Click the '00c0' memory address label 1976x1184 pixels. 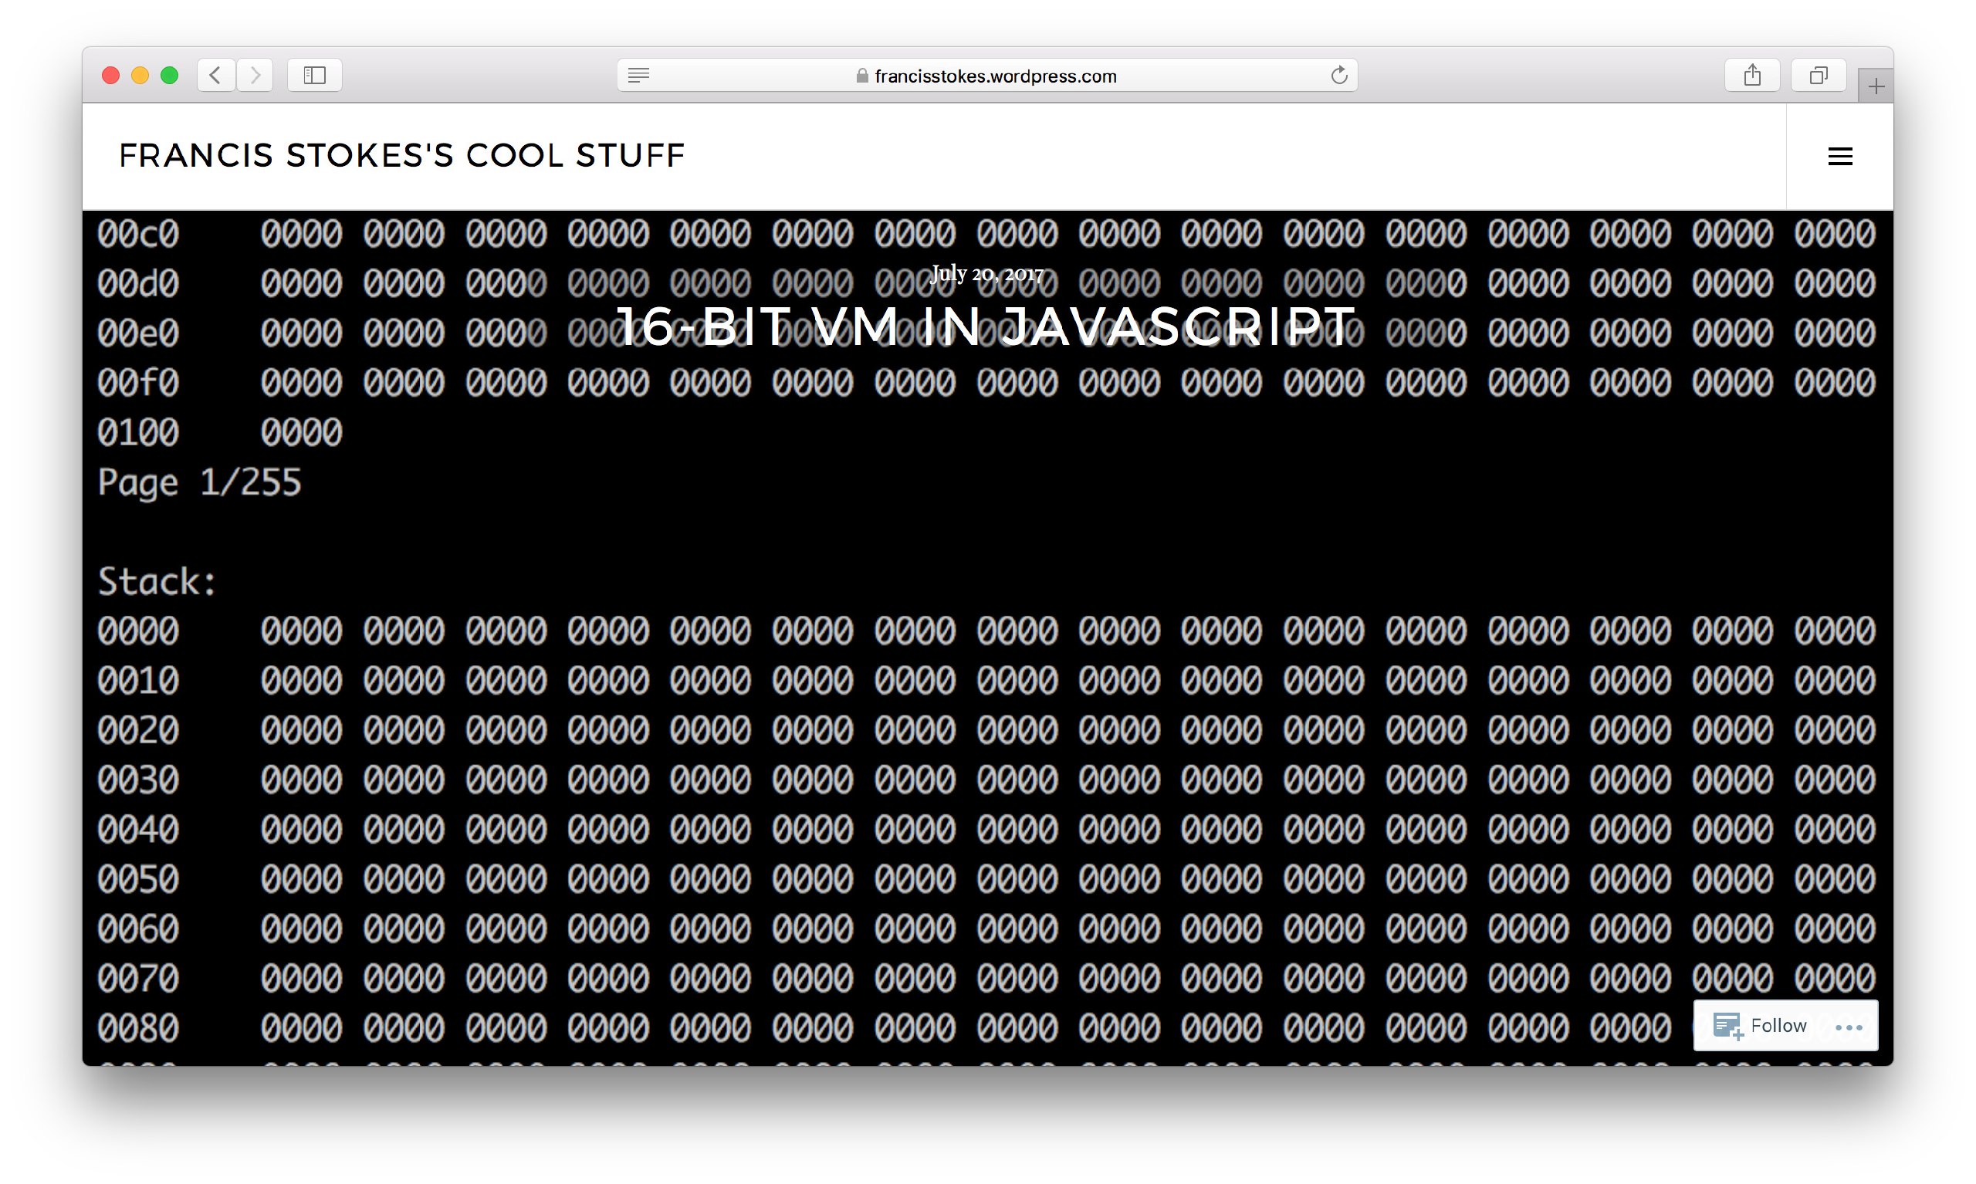pyautogui.click(x=138, y=234)
